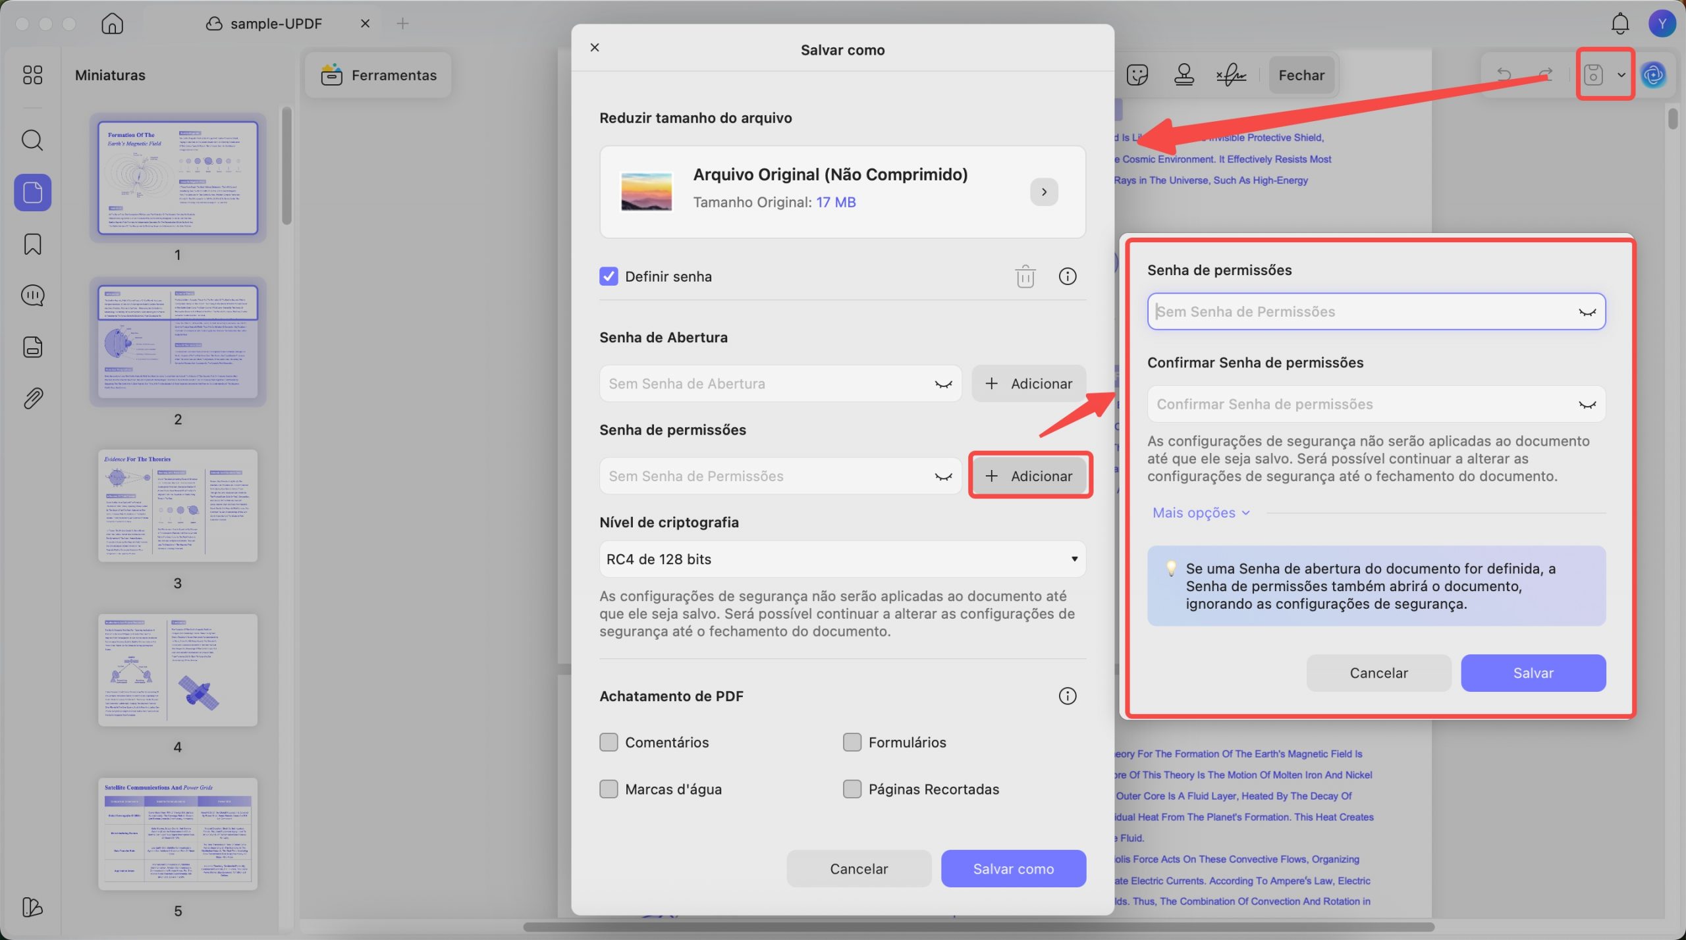
Task: Open the comments panel icon
Action: [x=32, y=296]
